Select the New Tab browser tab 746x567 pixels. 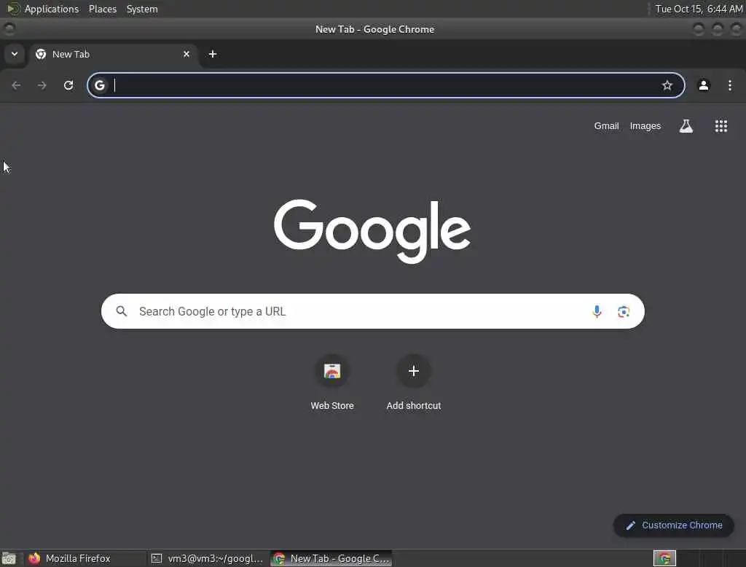pos(114,54)
